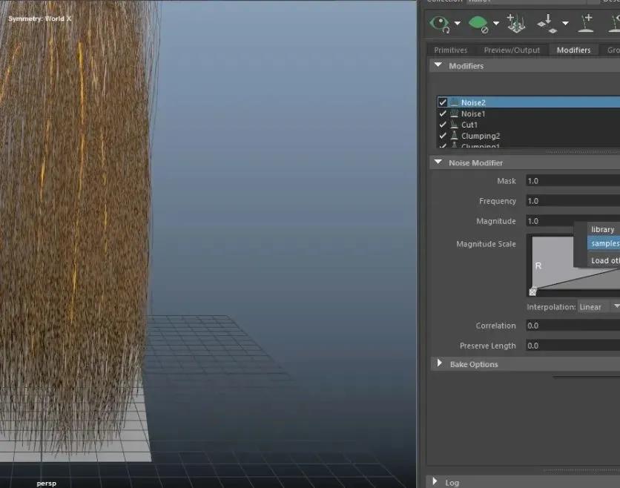Viewport: 620px width, 488px height.
Task: Choose library from the popup menu
Action: pos(603,229)
